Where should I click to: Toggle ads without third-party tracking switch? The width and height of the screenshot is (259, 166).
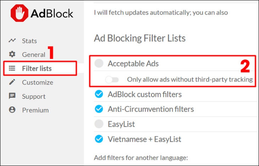click(x=112, y=80)
